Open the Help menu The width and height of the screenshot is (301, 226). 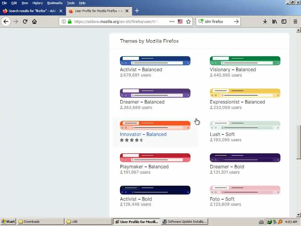82,3
